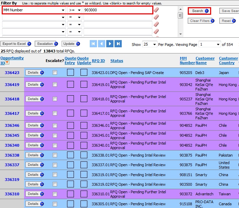This screenshot has height=208, width=239.
Task: Click the filter value field containing 903000
Action: coord(118,10)
